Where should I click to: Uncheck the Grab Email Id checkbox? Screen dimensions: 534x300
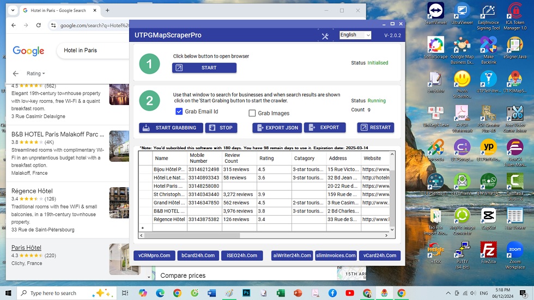(x=179, y=112)
